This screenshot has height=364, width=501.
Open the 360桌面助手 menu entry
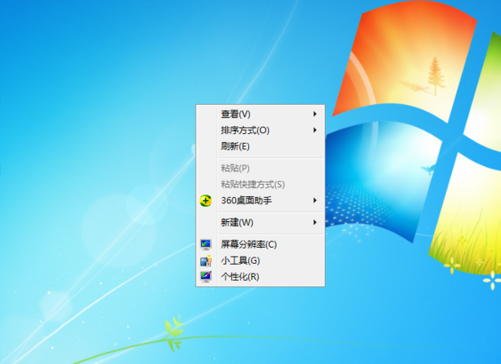260,201
